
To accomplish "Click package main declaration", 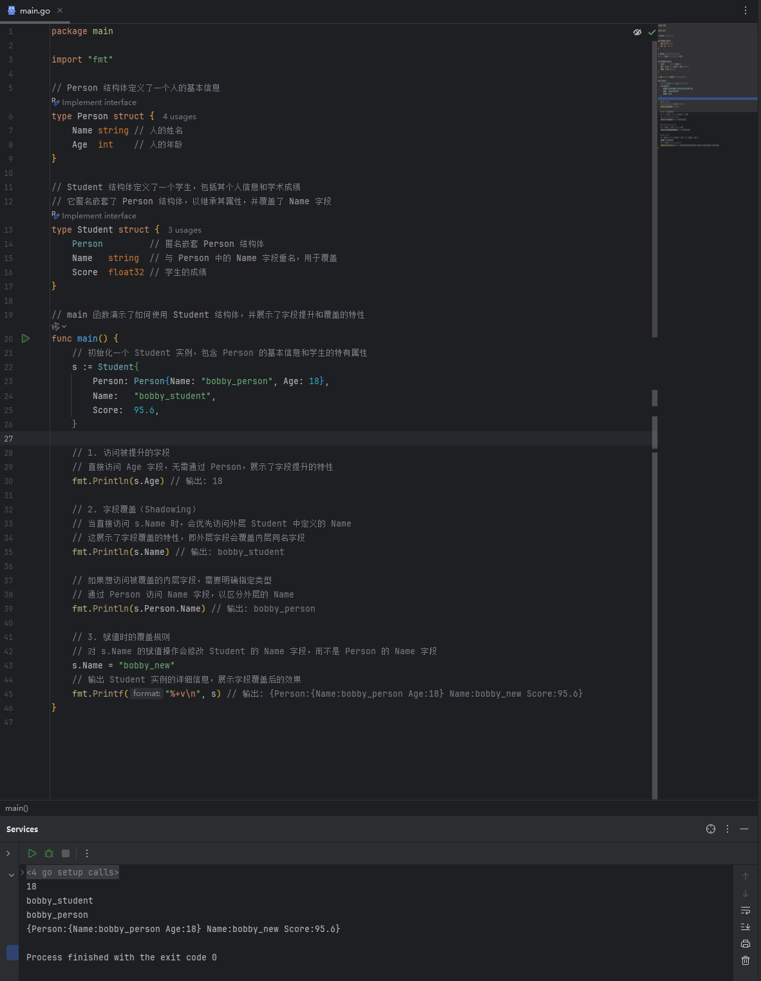I will click(82, 31).
